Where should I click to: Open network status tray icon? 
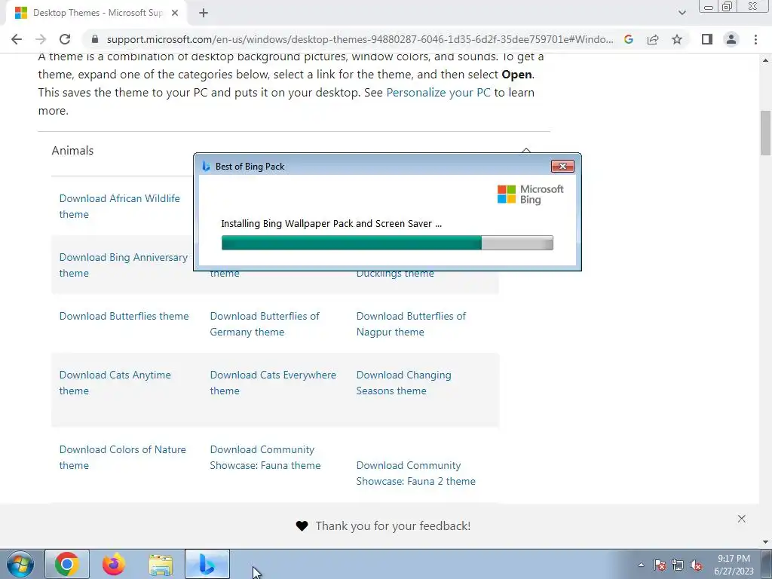click(678, 565)
